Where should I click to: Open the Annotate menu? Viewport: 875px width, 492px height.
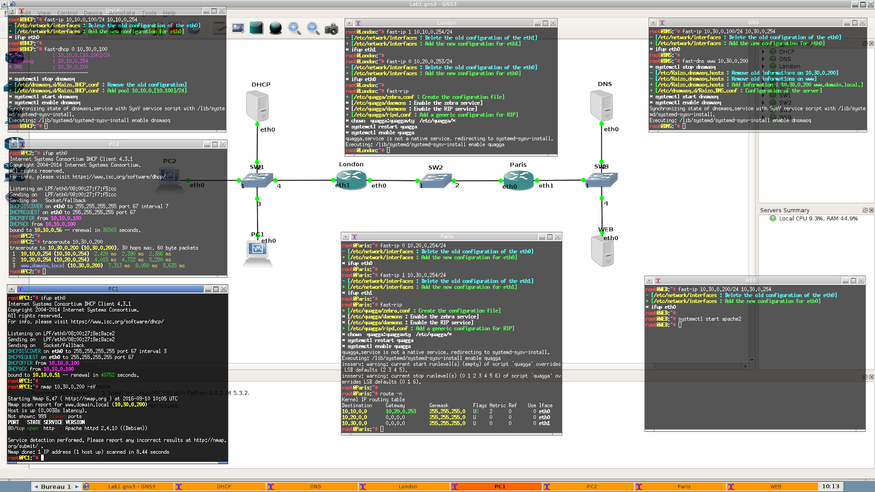click(x=121, y=13)
